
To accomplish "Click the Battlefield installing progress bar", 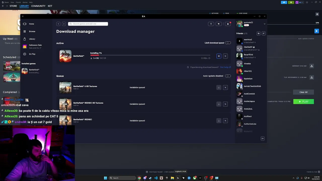I will [150, 55].
